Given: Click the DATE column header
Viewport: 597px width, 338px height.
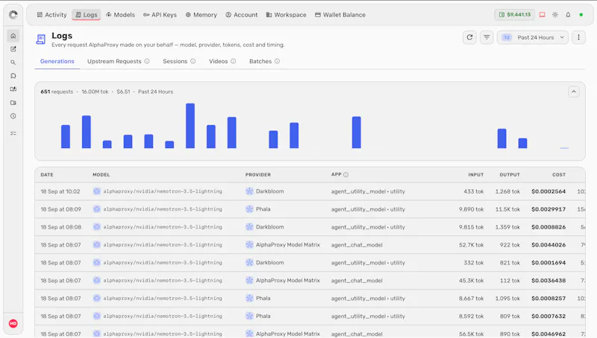Looking at the screenshot, I should coord(47,175).
